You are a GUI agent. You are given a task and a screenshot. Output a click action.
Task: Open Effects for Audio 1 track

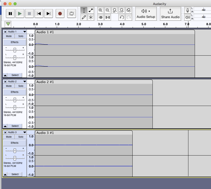(x=15, y=42)
